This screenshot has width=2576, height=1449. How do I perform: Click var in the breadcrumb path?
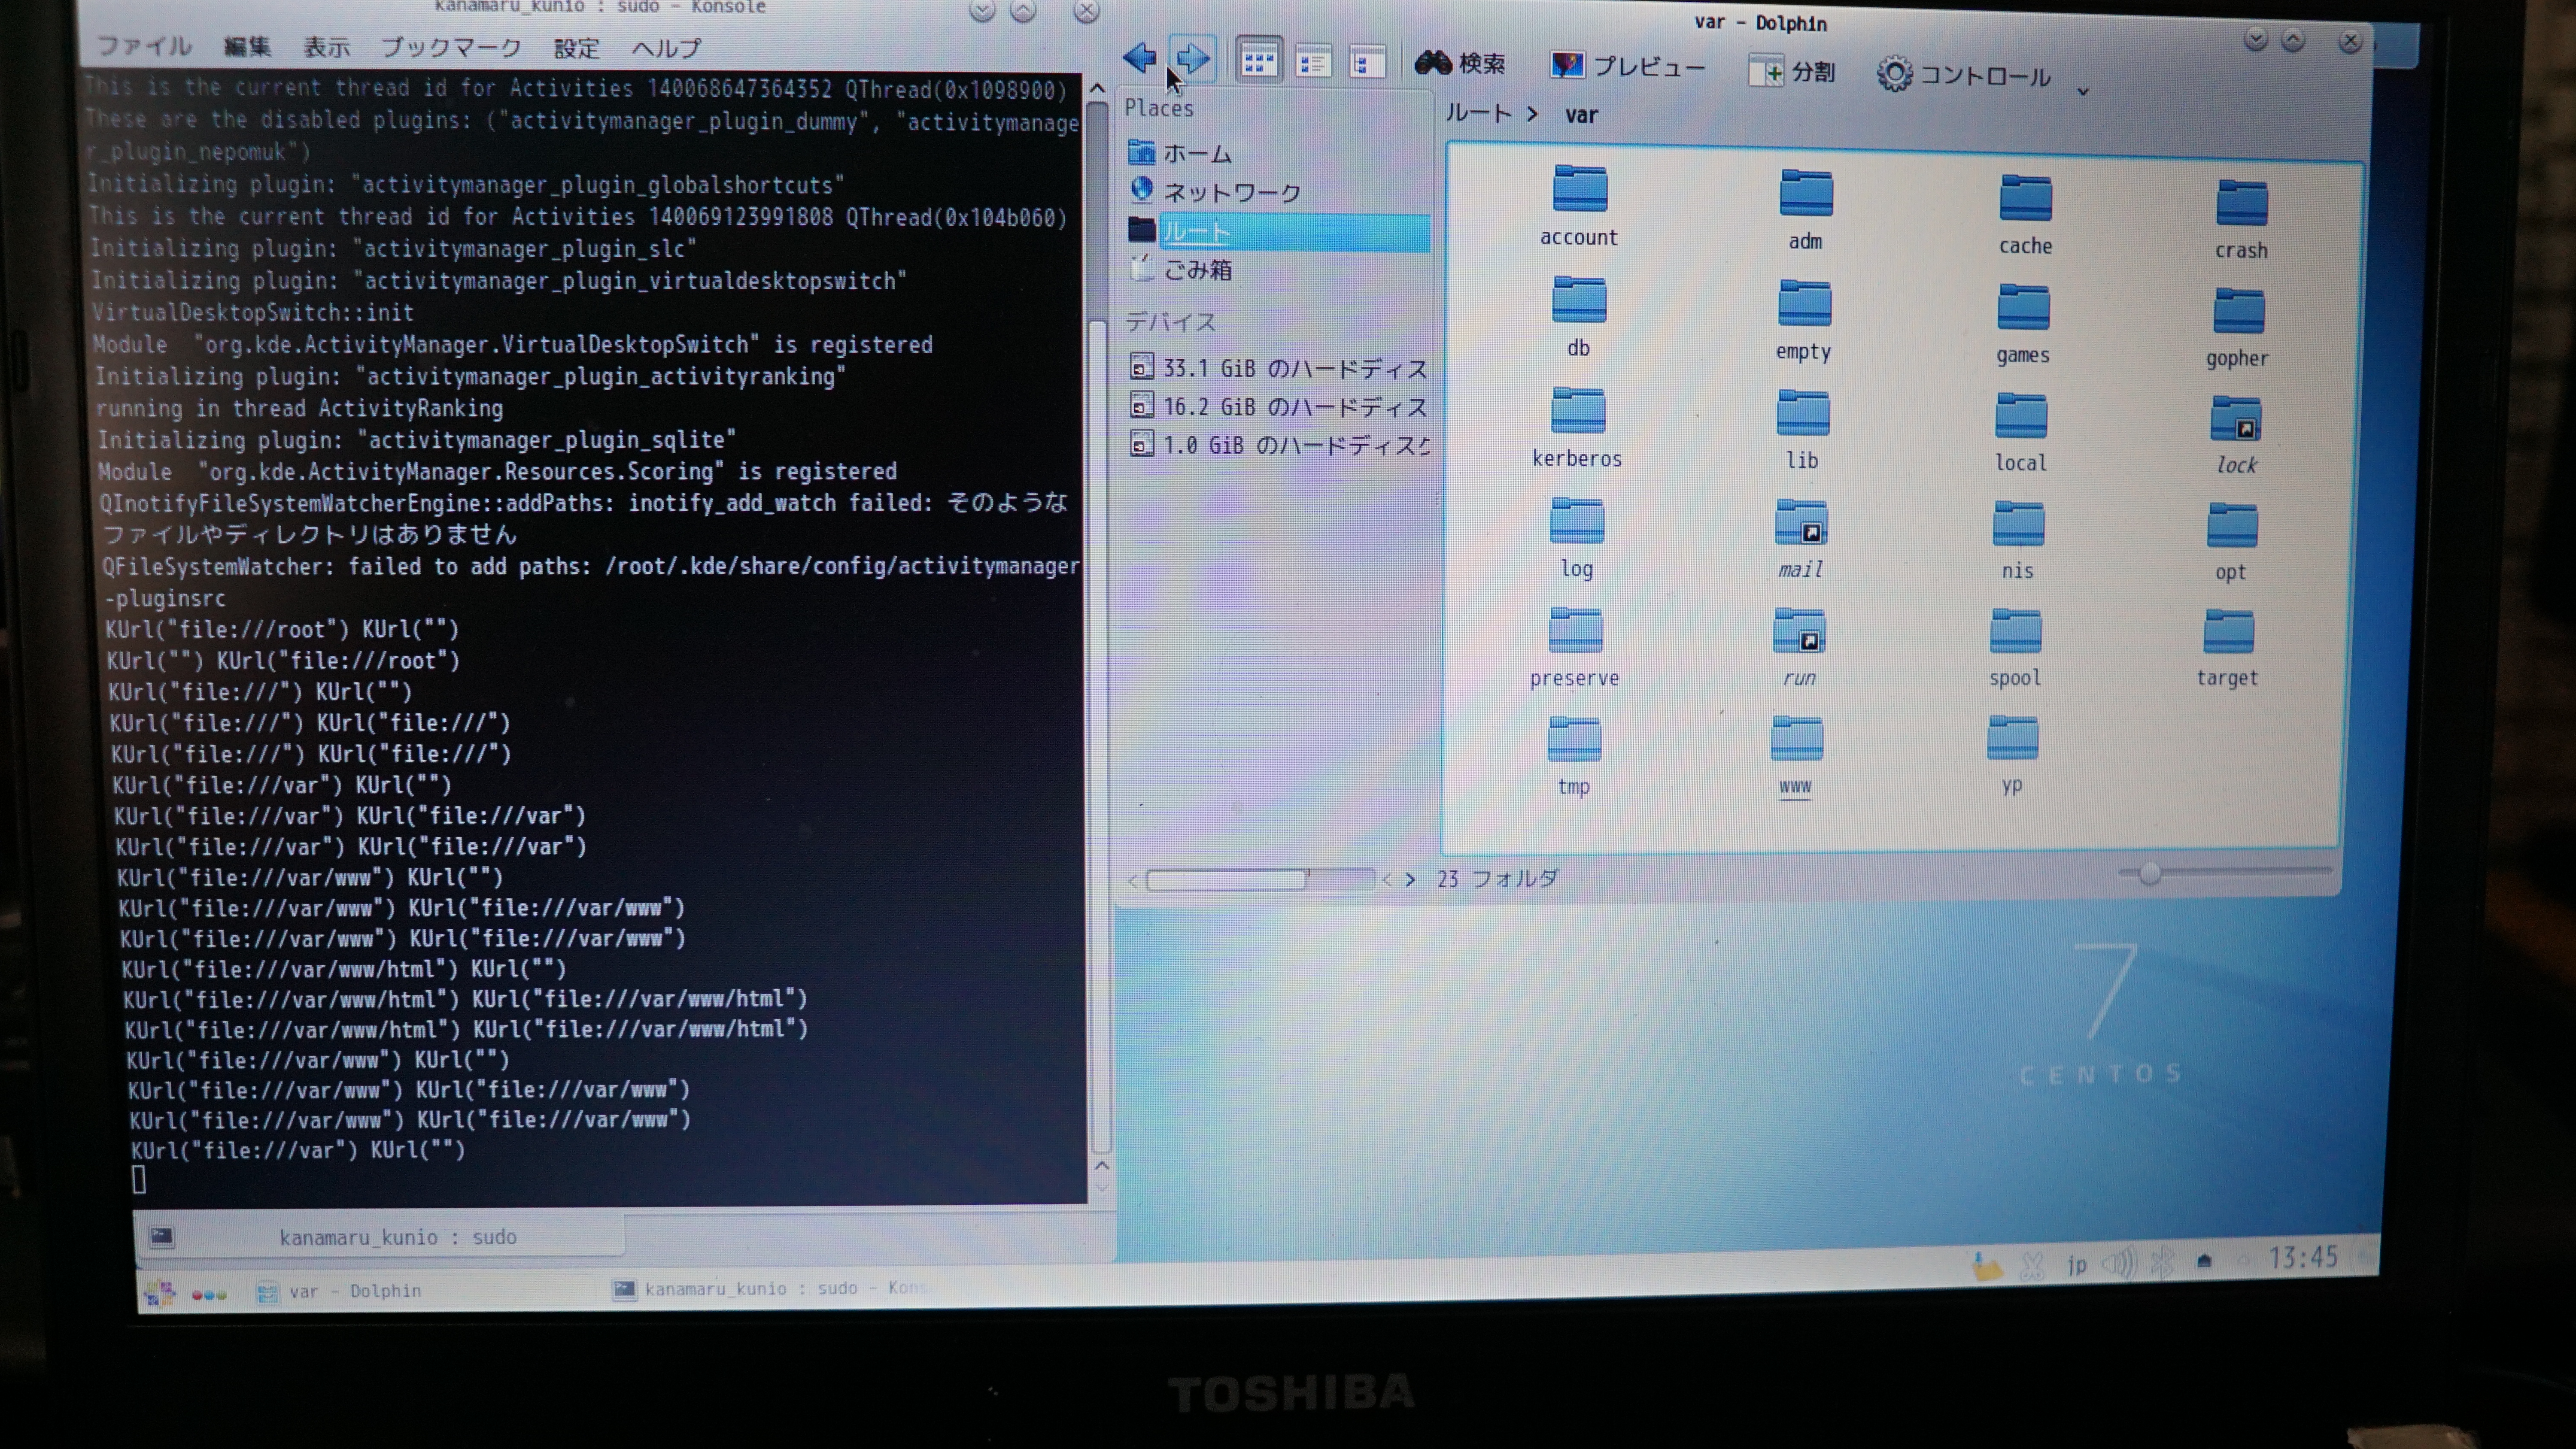[1580, 115]
